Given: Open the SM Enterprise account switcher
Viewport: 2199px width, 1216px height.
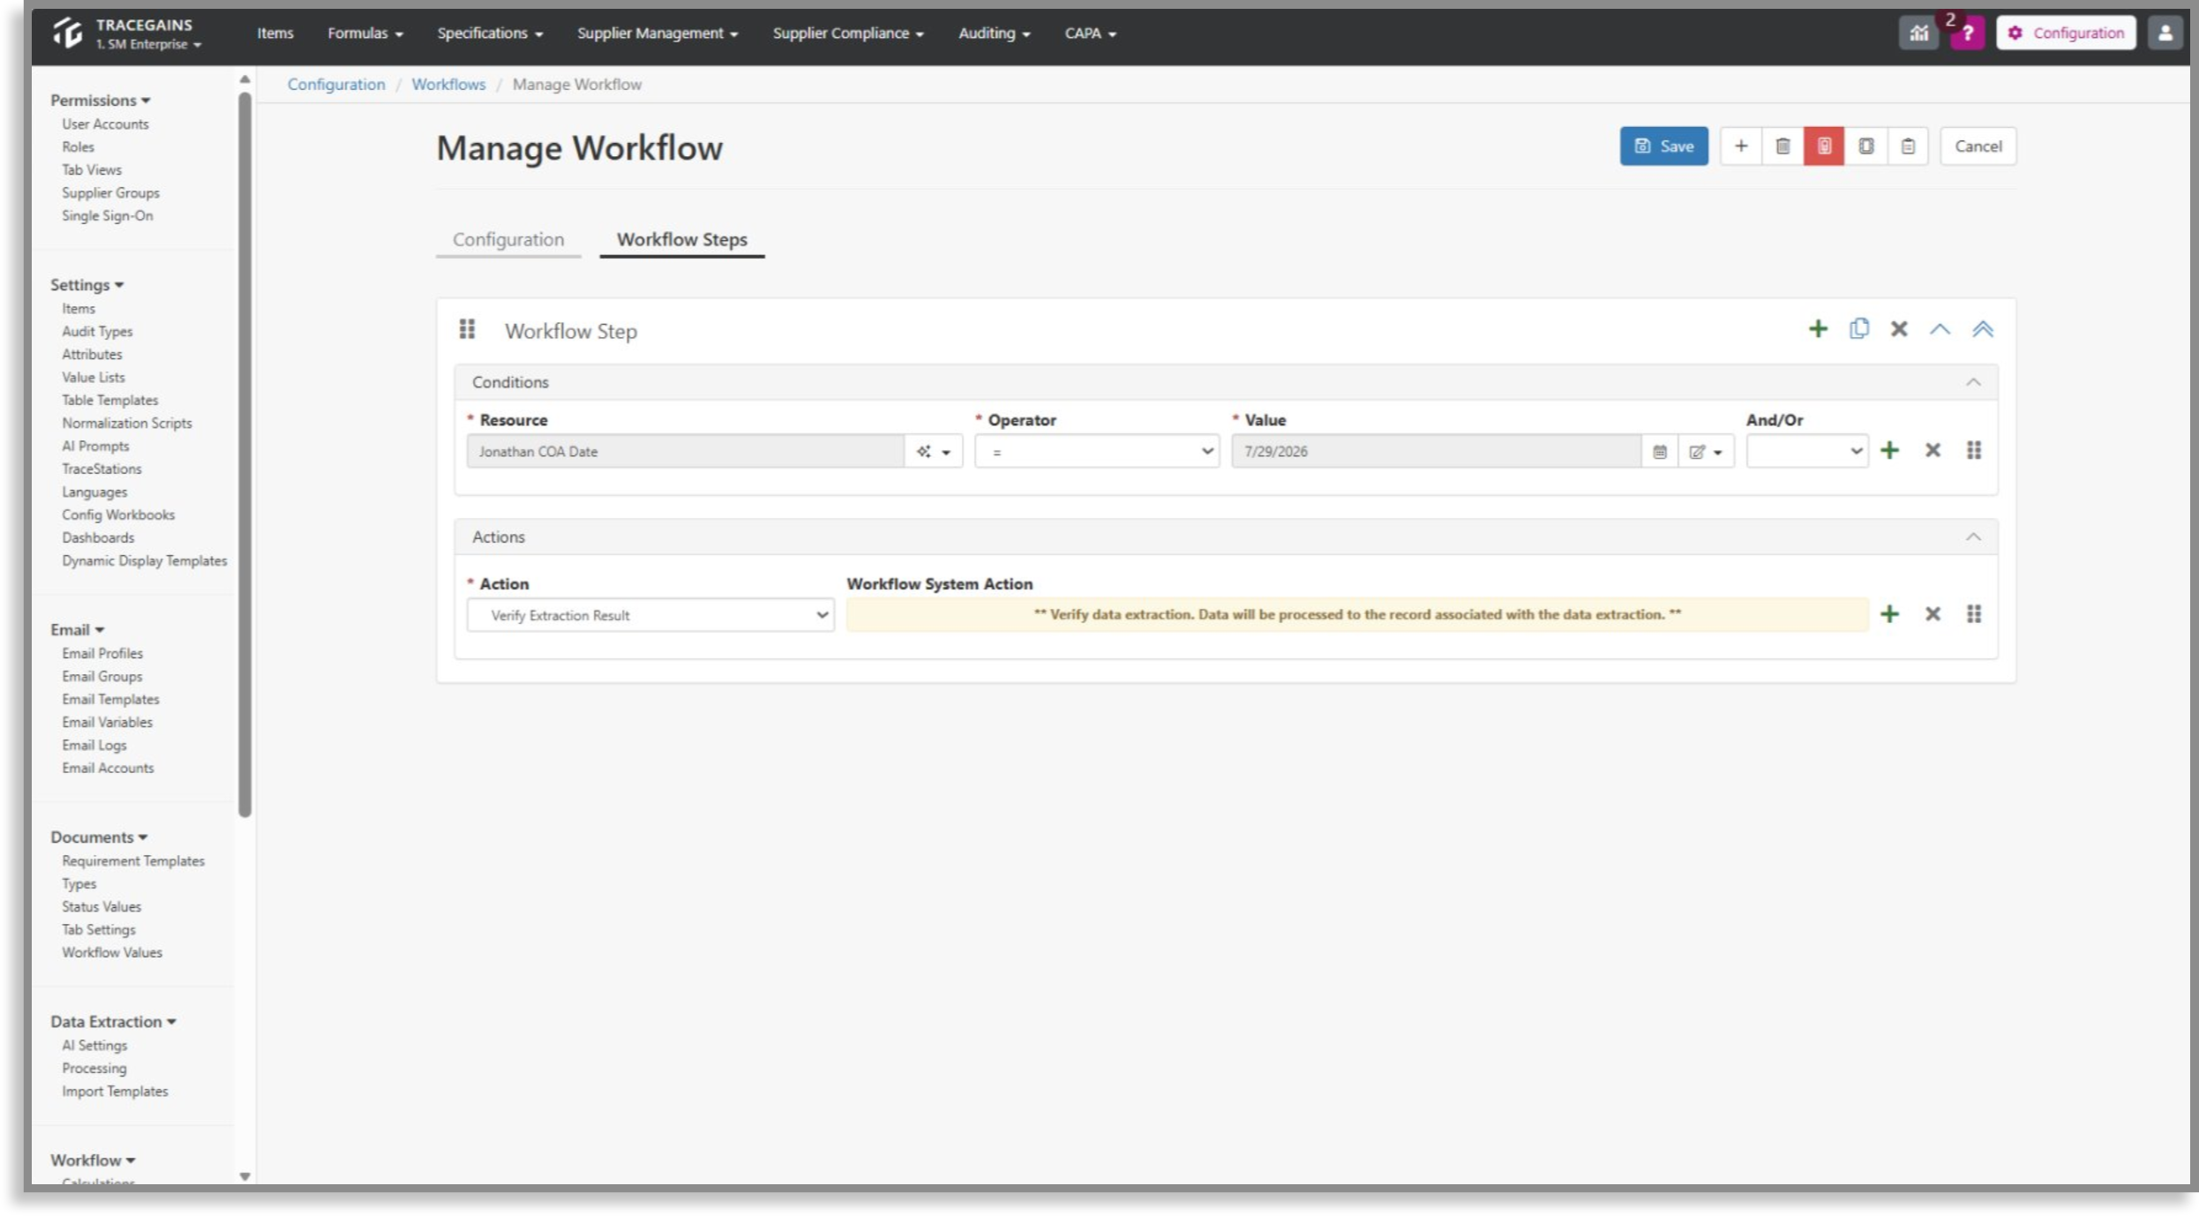Looking at the screenshot, I should click(148, 44).
